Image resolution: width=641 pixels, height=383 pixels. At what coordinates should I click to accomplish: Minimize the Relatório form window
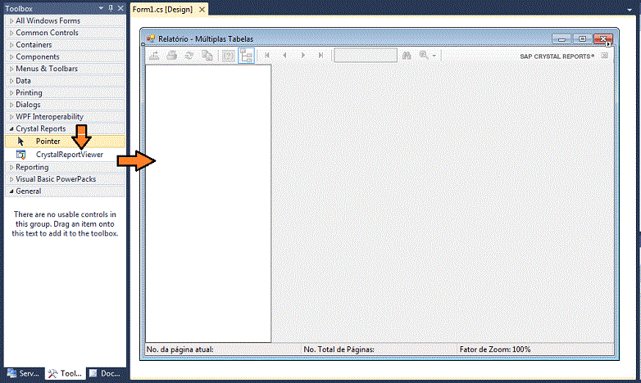[x=561, y=38]
